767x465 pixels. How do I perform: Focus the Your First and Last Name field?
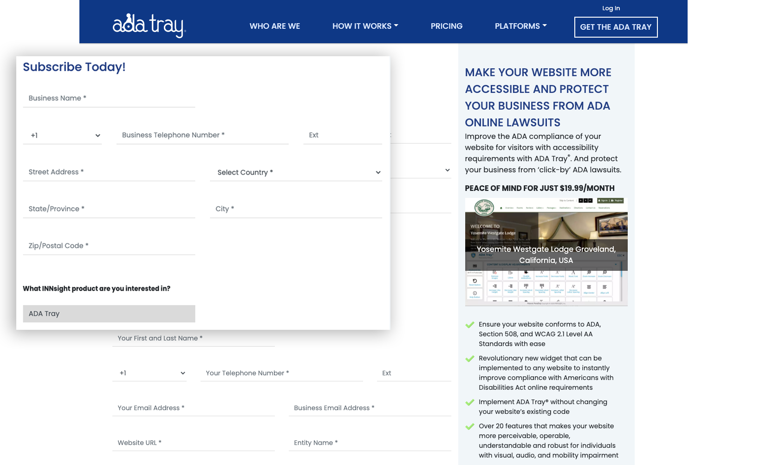(x=193, y=338)
